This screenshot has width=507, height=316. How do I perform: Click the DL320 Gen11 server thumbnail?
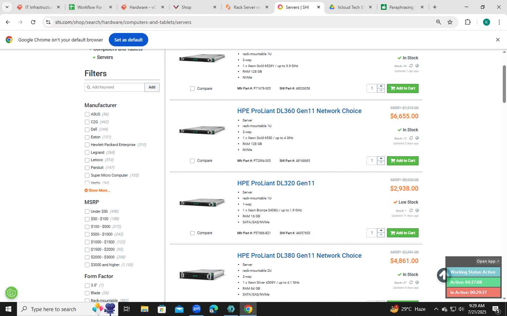pos(202,203)
